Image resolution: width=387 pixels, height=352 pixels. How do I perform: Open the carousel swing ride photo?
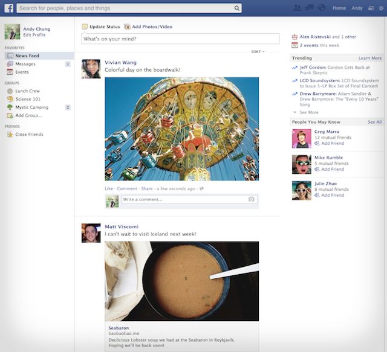181,128
